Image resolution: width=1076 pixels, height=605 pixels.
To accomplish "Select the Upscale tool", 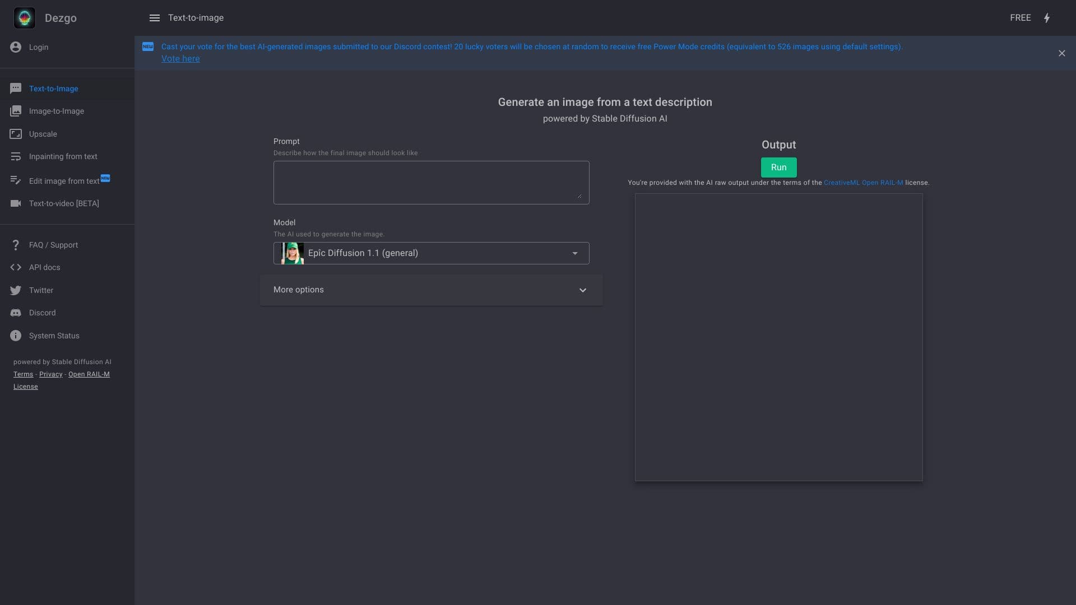I will point(43,134).
